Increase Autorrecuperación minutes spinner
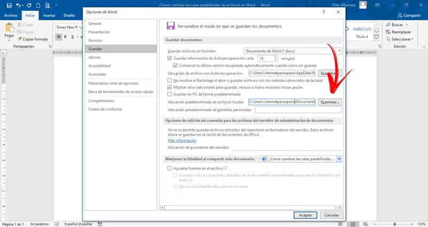The image size is (428, 227). click(276, 57)
